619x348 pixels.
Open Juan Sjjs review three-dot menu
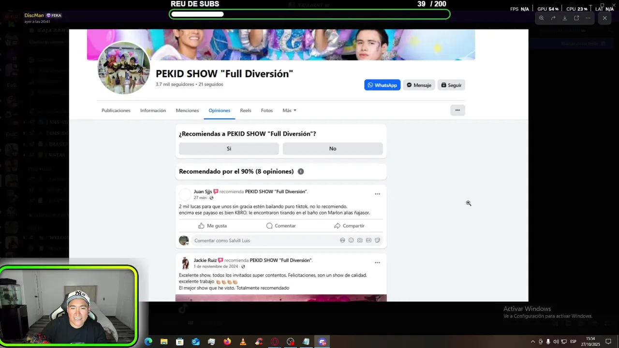[x=377, y=194]
